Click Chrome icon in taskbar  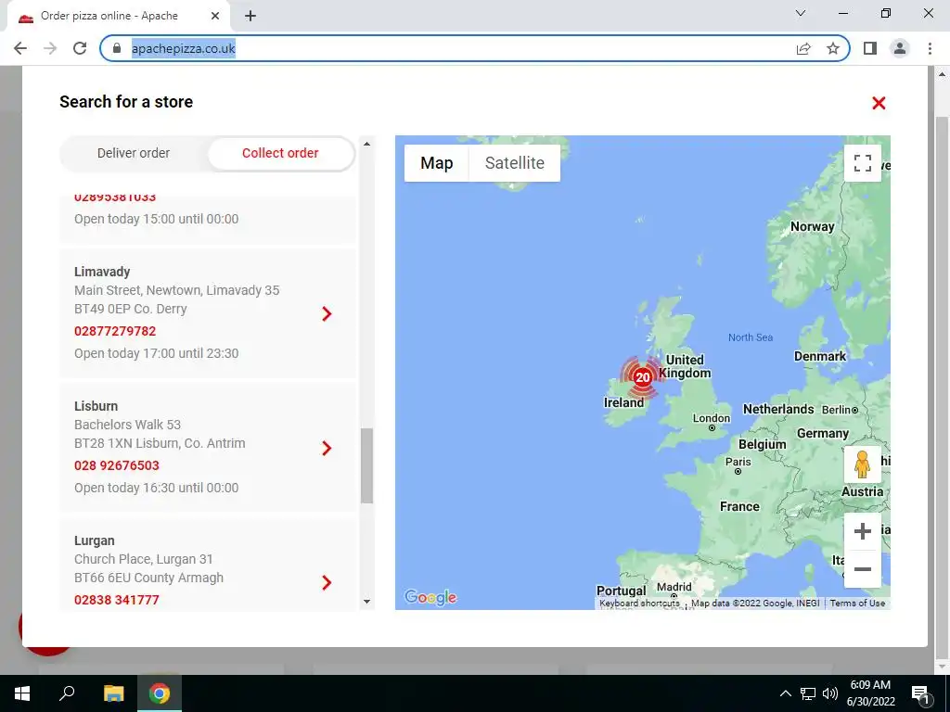click(160, 693)
